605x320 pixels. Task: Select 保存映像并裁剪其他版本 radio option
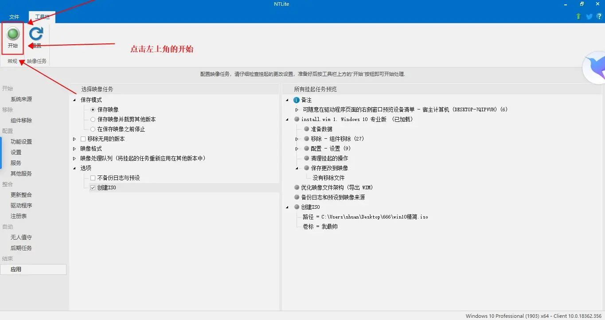[x=93, y=119]
